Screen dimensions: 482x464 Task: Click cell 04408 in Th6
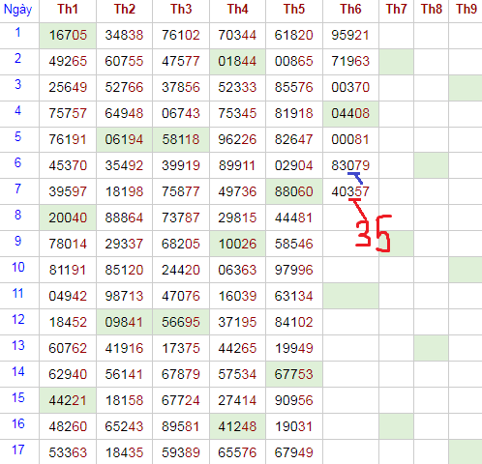coord(350,113)
